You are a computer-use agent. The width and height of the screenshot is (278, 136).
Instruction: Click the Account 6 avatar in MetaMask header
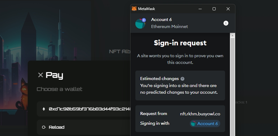coord(140,23)
